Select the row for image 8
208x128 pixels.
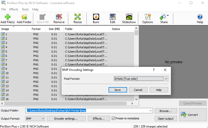[67, 65]
